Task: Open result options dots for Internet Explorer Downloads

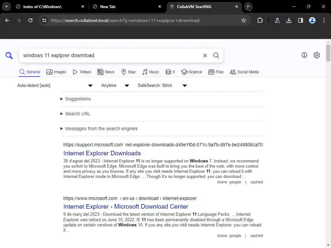Action: (x=246, y=182)
